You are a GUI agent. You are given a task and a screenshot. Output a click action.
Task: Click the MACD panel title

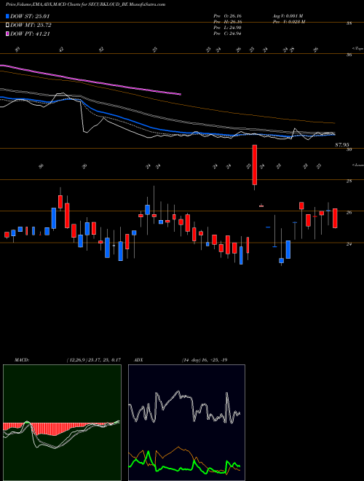point(22,360)
